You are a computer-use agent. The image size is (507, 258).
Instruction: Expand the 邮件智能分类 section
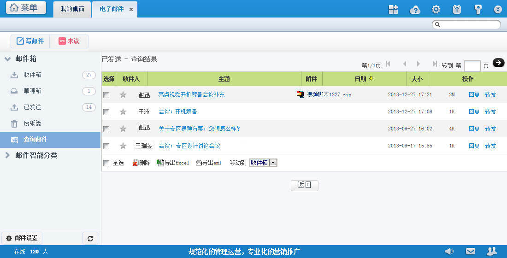[8, 155]
